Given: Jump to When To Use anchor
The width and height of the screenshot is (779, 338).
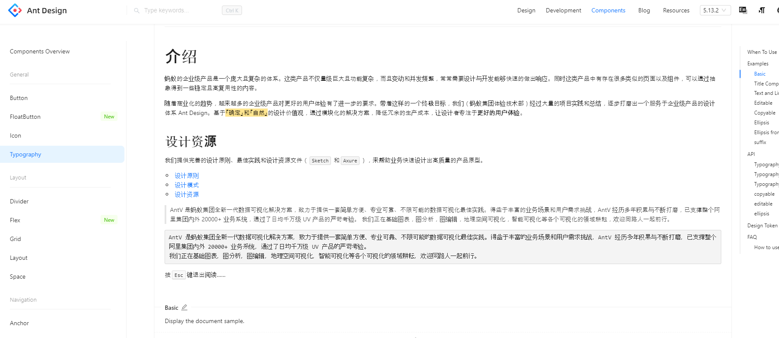Looking at the screenshot, I should 762,52.
